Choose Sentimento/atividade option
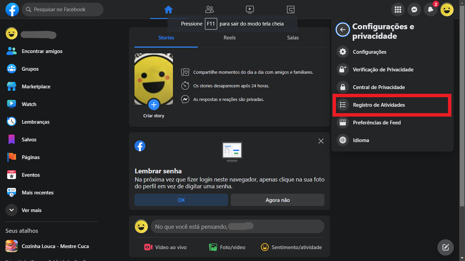 click(x=291, y=247)
